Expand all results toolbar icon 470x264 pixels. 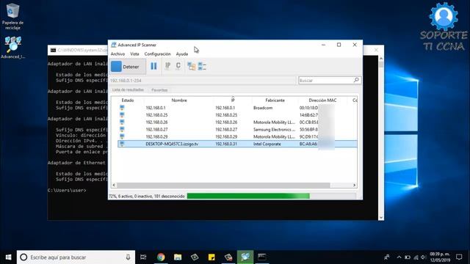click(x=191, y=66)
